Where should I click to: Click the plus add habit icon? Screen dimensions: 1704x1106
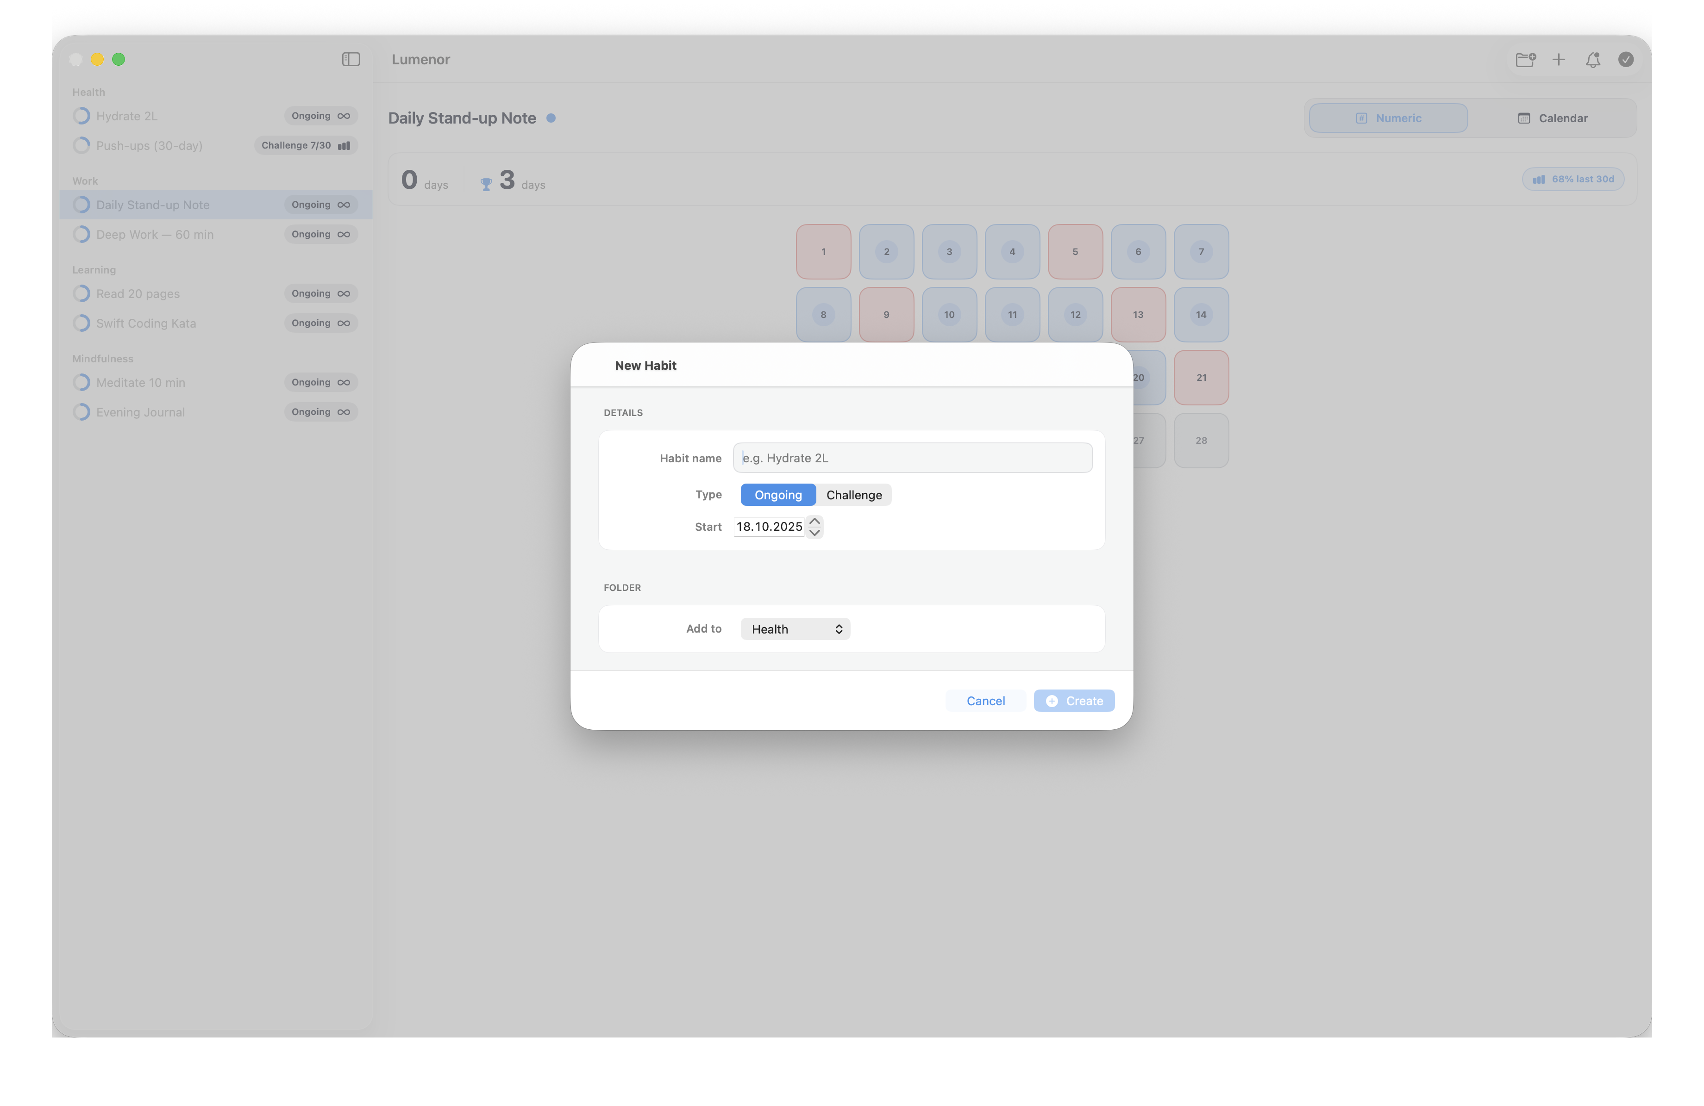point(1559,59)
